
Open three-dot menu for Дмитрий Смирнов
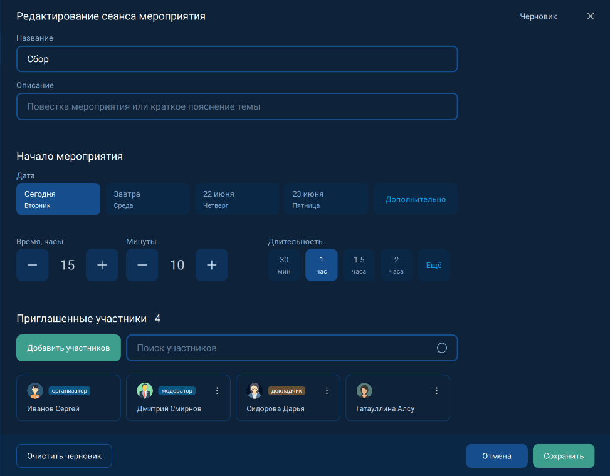pyautogui.click(x=218, y=391)
